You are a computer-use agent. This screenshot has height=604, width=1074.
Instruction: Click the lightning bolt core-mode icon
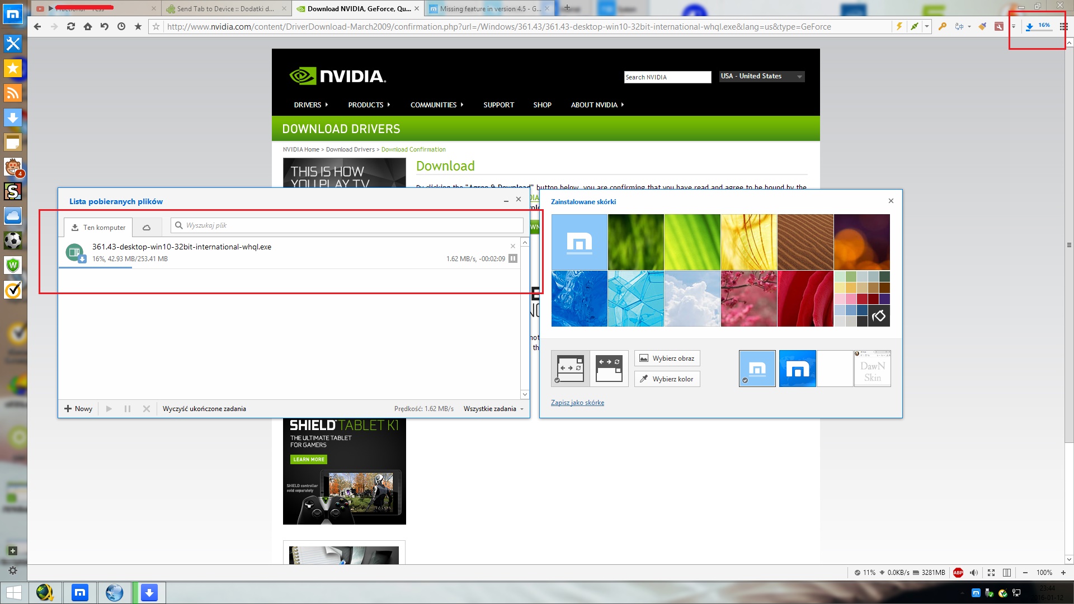[899, 26]
